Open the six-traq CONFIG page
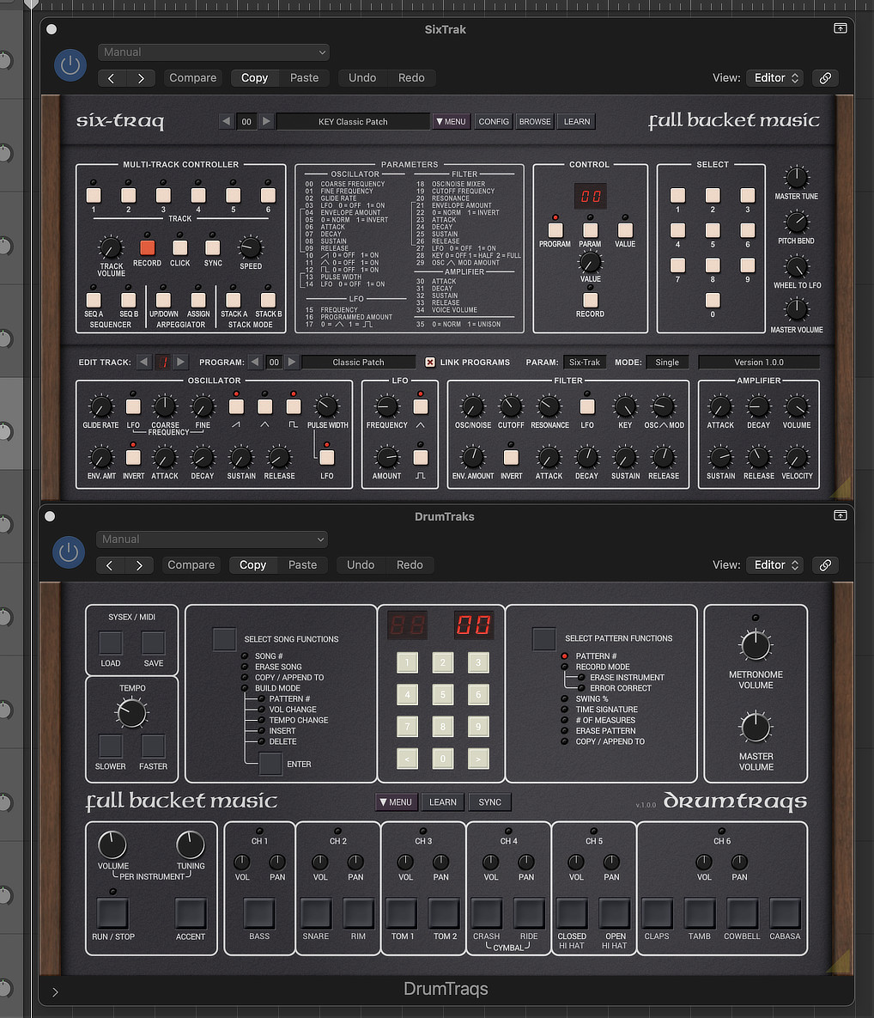The height and width of the screenshot is (1018, 874). pyautogui.click(x=494, y=121)
